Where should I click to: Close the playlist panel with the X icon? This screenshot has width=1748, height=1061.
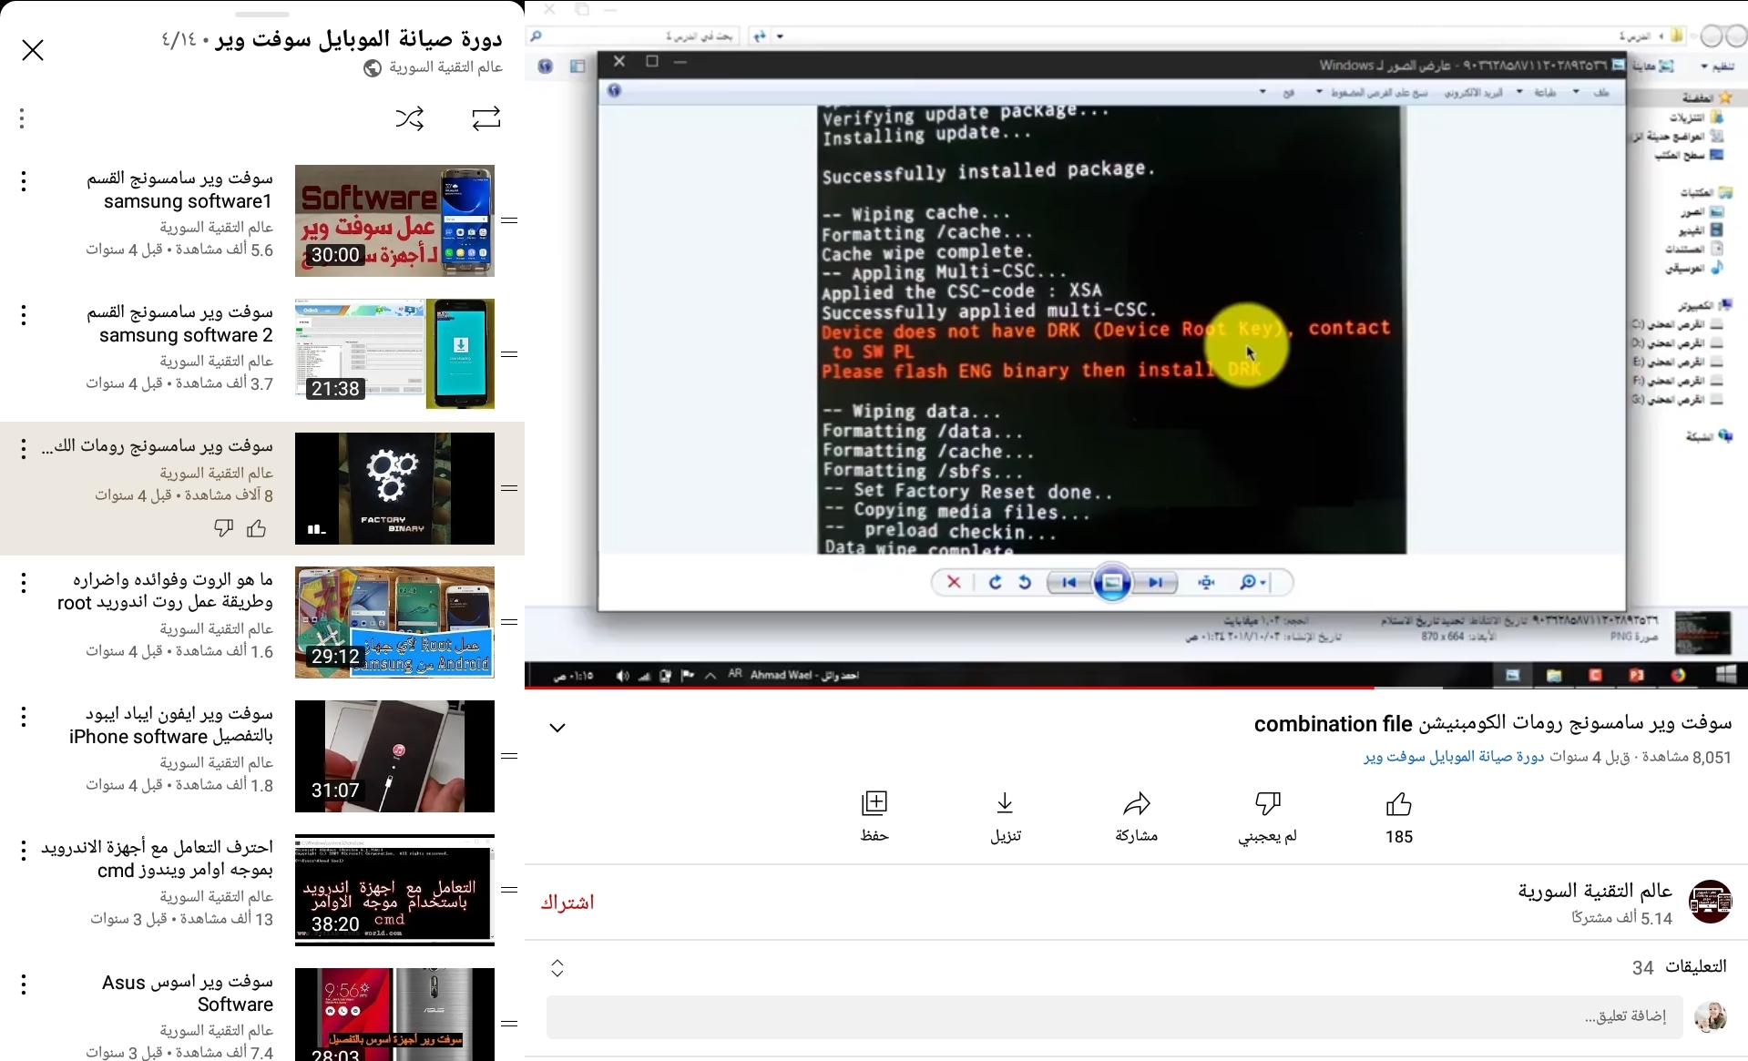(33, 50)
